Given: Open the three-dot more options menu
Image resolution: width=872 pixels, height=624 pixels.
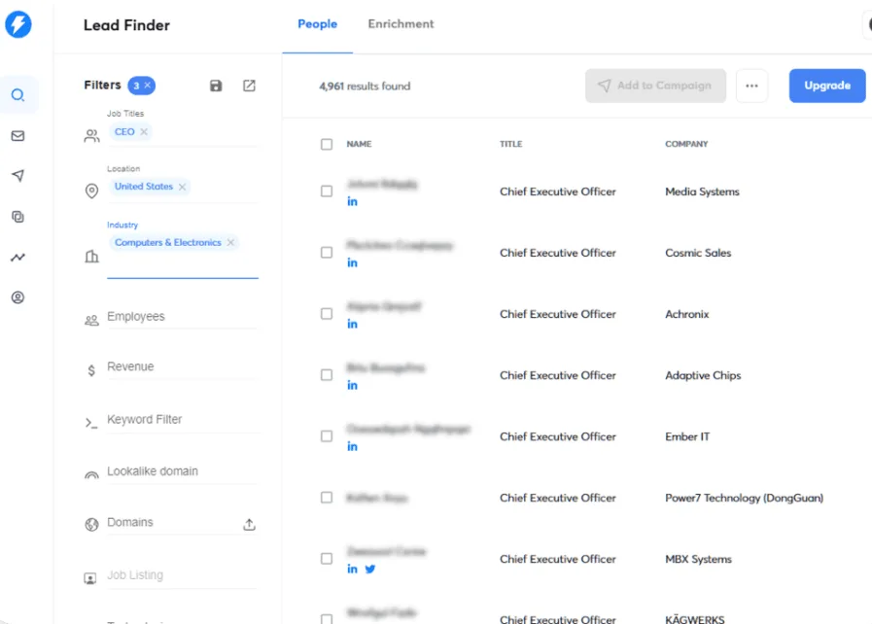Looking at the screenshot, I should (x=751, y=86).
